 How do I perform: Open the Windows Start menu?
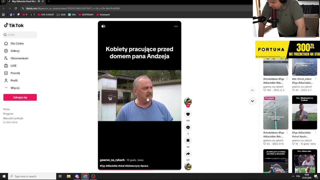4,176
